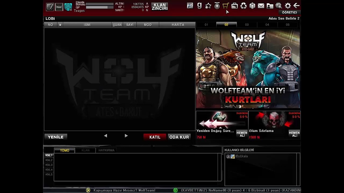Select chat channel KNL1
344x193 pixels.
49,155
